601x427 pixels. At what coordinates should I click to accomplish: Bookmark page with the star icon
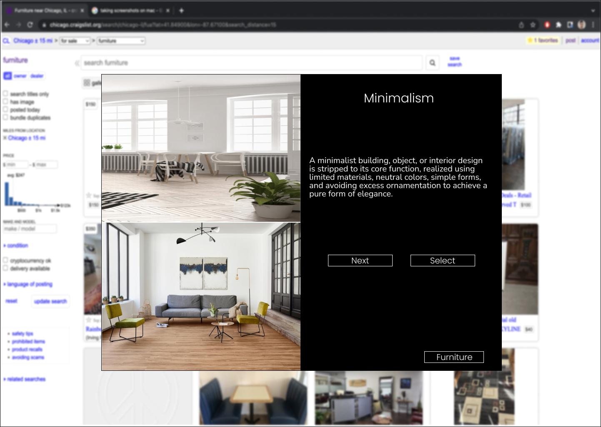pos(533,25)
